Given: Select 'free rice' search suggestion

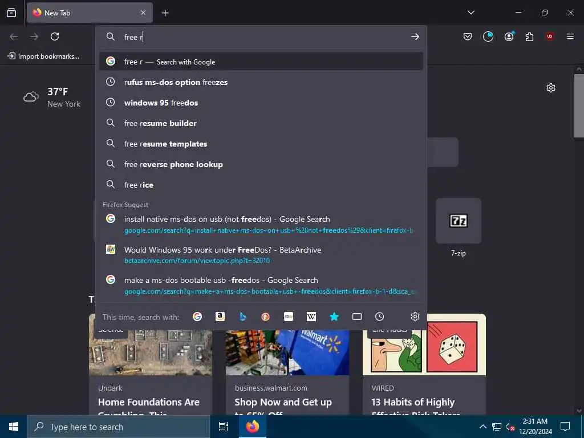Looking at the screenshot, I should [x=261, y=184].
